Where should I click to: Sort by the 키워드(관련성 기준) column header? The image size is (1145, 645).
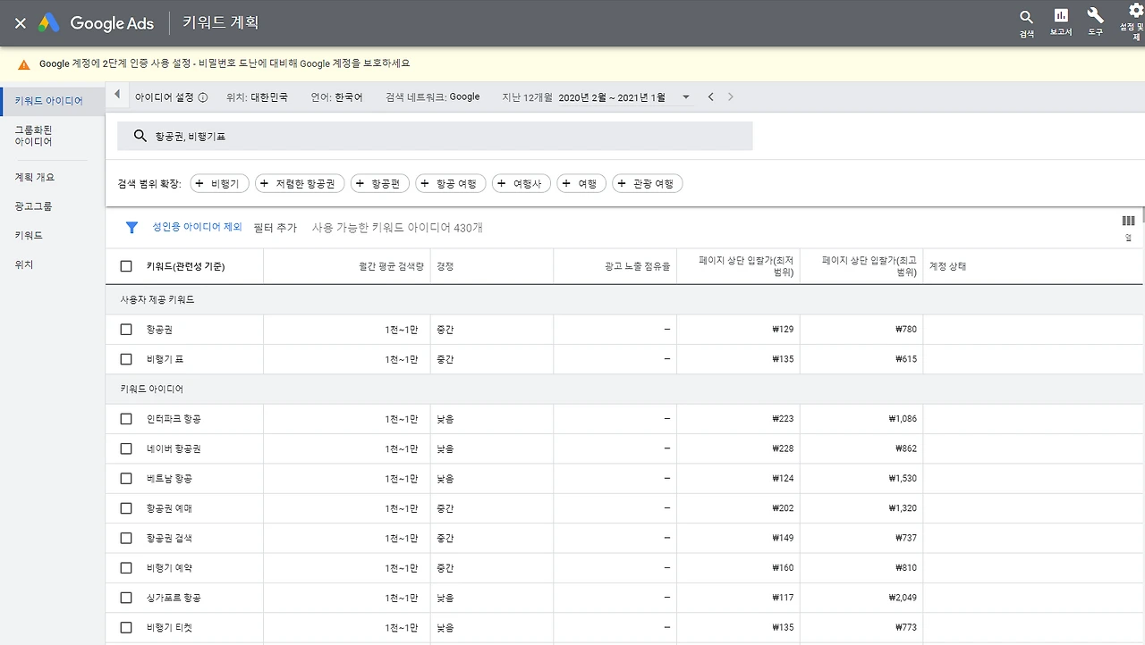186,266
